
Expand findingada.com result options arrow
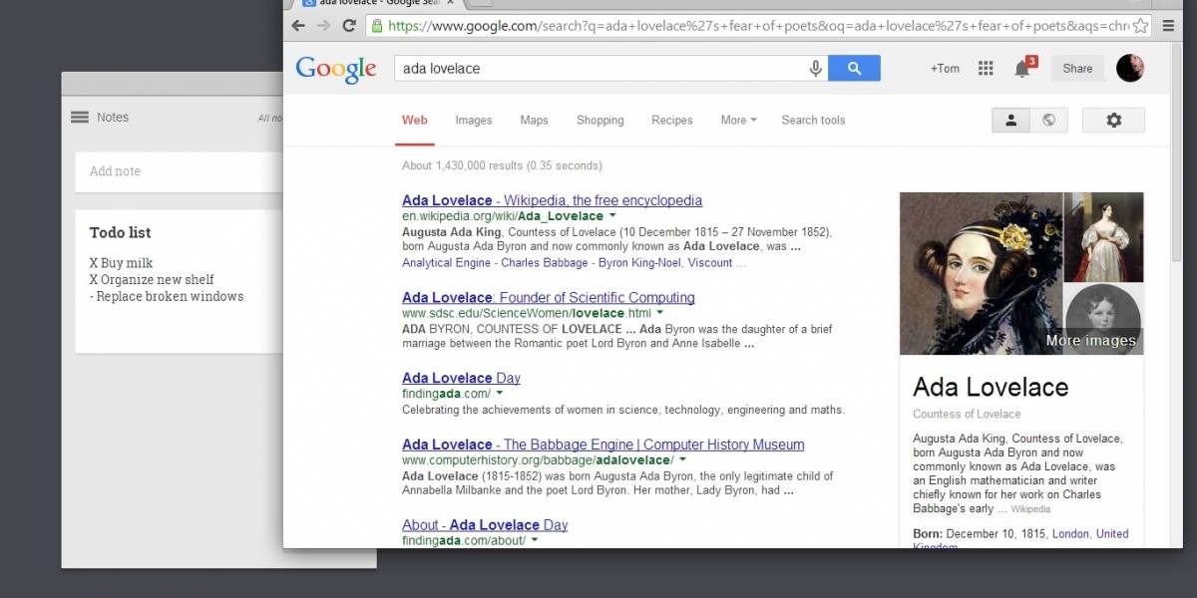tap(500, 394)
